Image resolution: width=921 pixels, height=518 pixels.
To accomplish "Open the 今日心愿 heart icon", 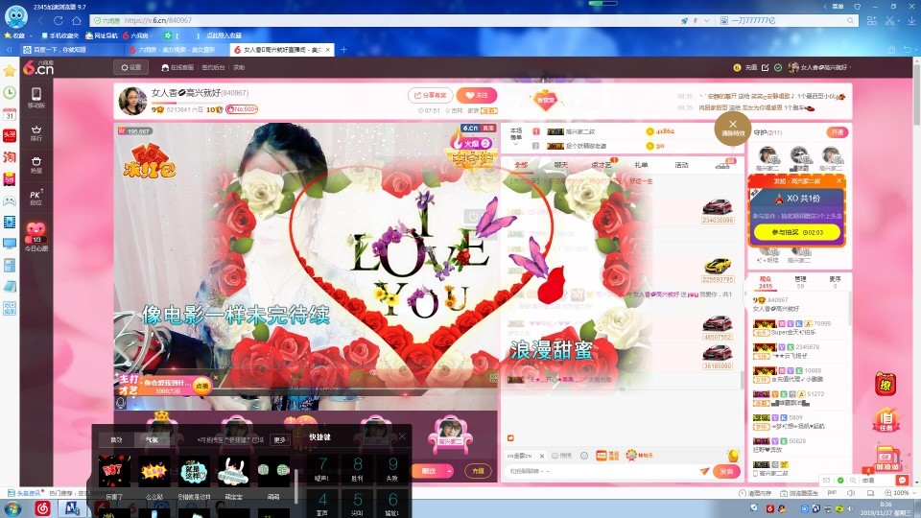I will click(x=36, y=236).
